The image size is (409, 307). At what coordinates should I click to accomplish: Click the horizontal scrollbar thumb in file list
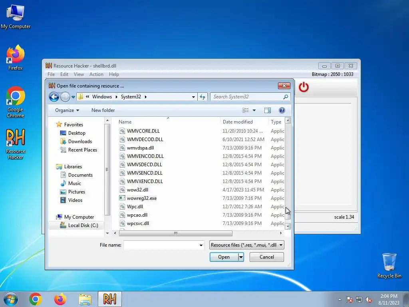pos(176,233)
